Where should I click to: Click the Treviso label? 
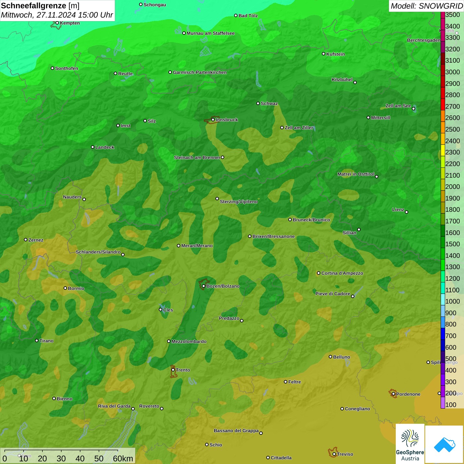345,454
